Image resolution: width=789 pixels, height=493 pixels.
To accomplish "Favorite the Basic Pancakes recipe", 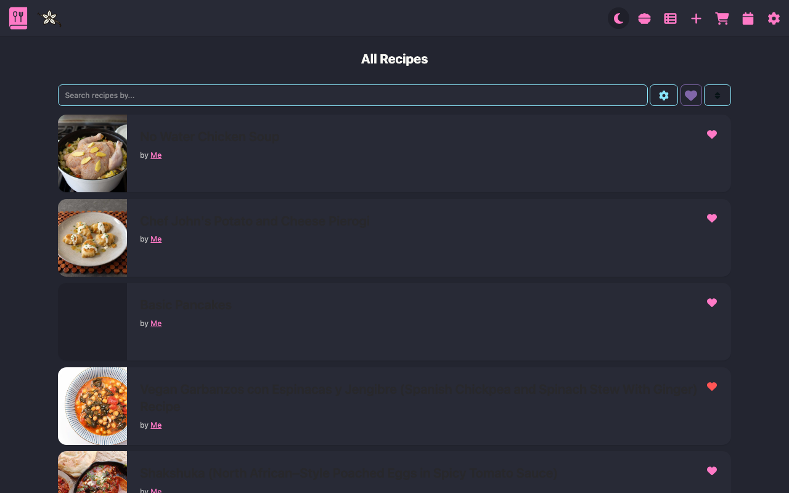I will pos(712,303).
